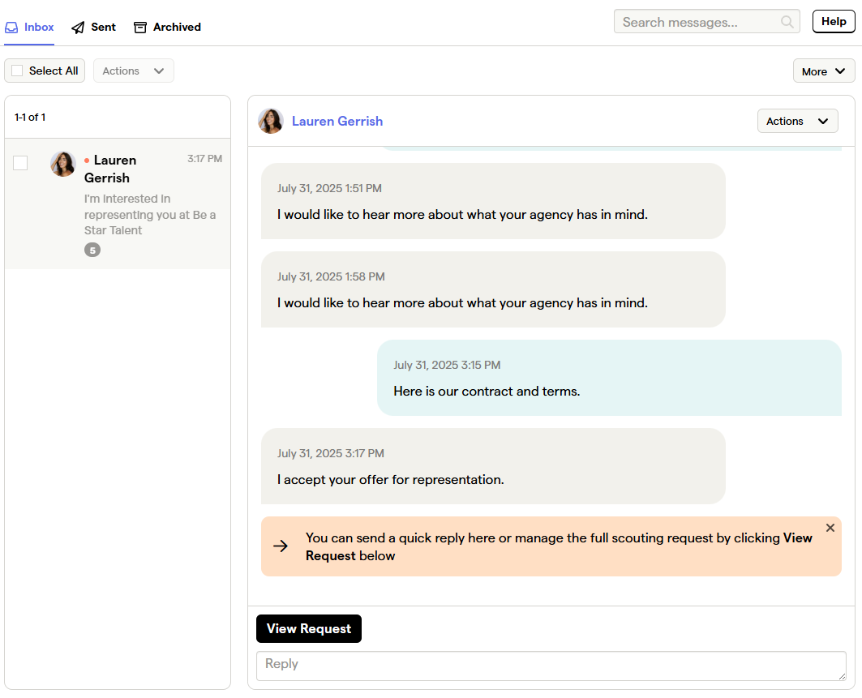Expand the conversation Actions dropdown

[797, 121]
